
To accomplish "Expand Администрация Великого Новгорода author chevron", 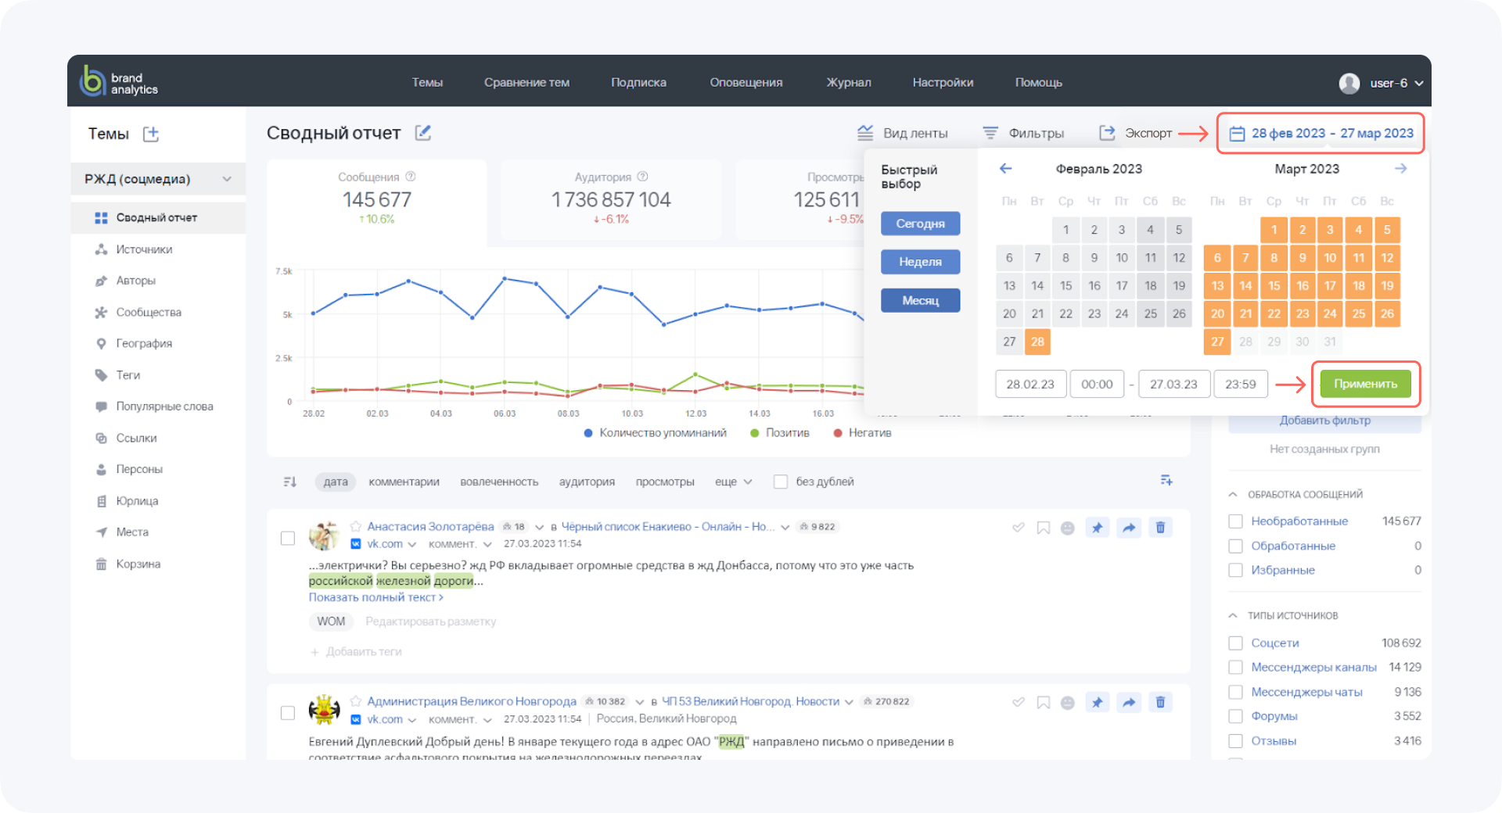I will click(639, 702).
